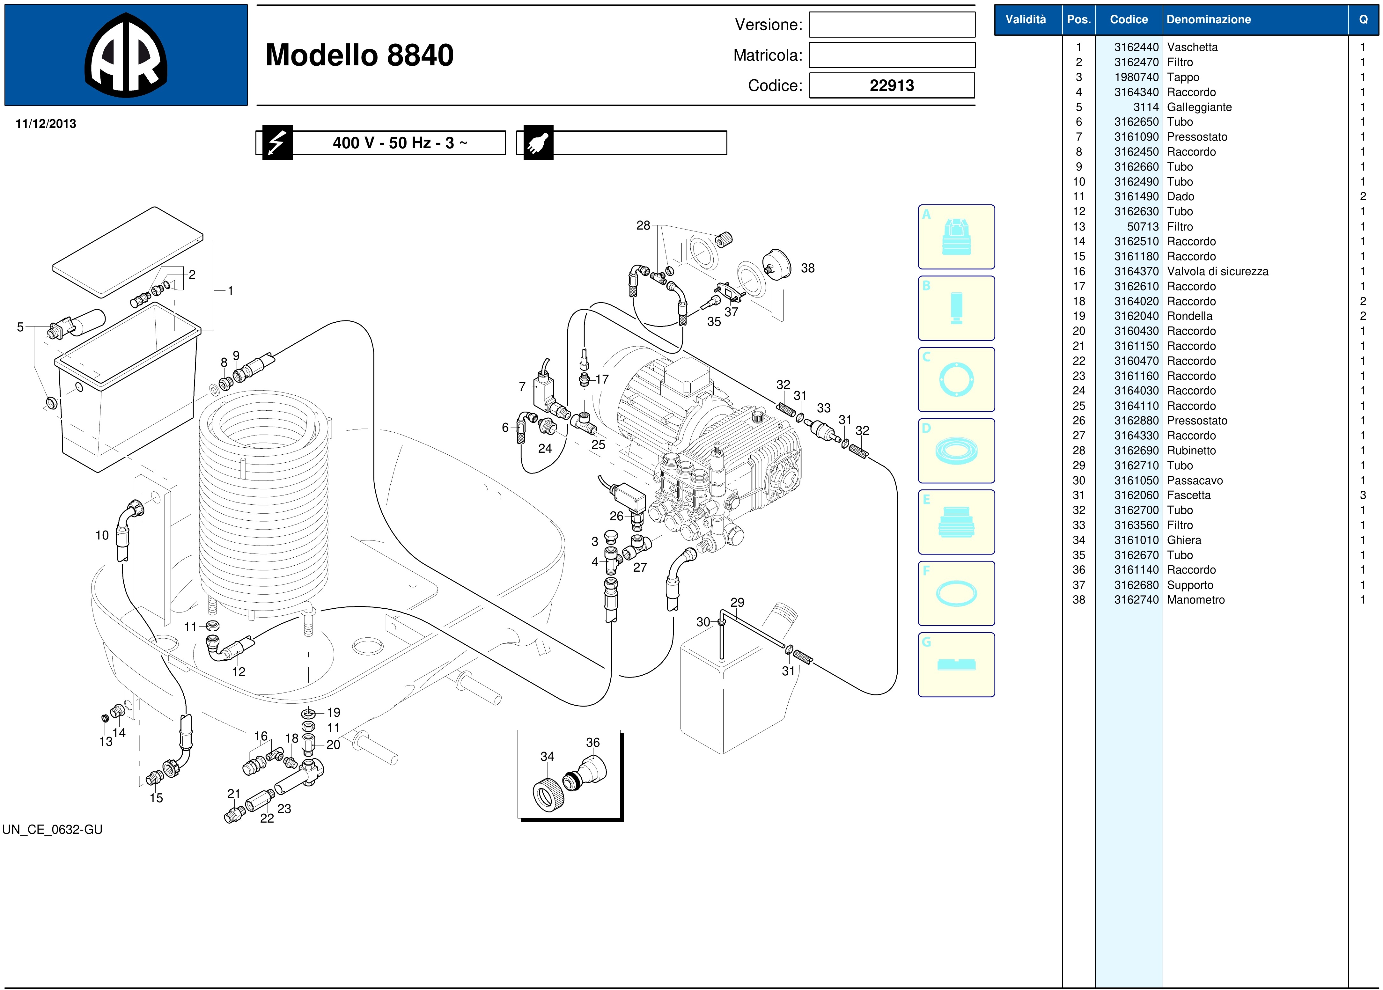
Task: Click the AR logo
Action: 126,55
